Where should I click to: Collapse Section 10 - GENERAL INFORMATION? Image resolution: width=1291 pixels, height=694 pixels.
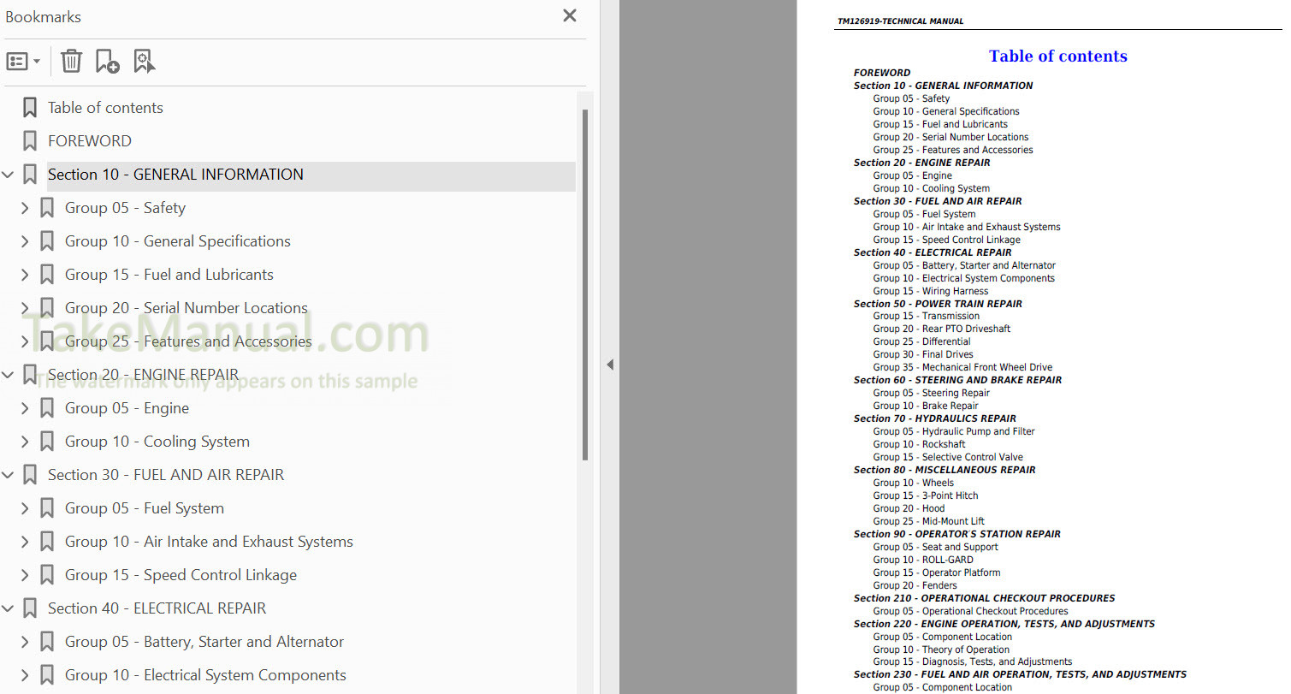pyautogui.click(x=9, y=175)
